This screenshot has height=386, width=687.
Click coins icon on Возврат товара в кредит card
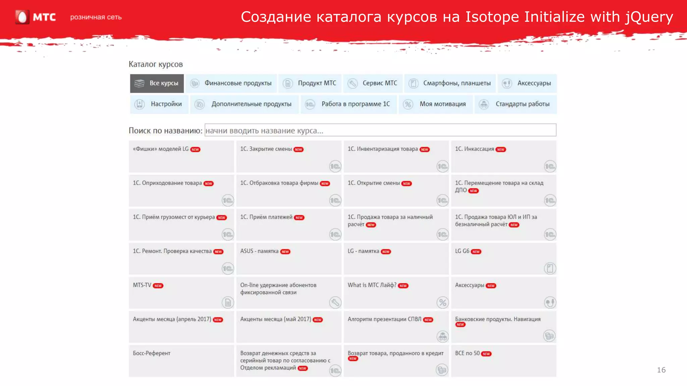coord(442,370)
